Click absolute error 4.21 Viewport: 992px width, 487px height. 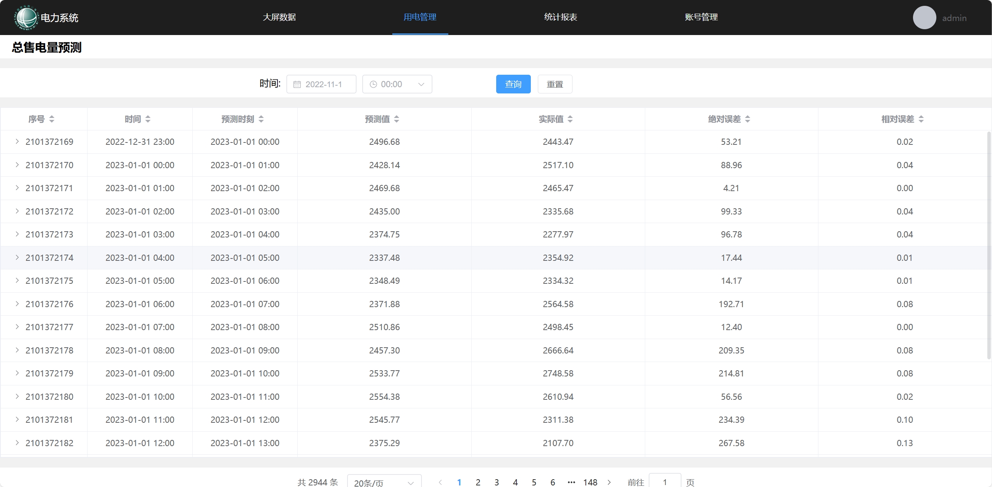[731, 188]
